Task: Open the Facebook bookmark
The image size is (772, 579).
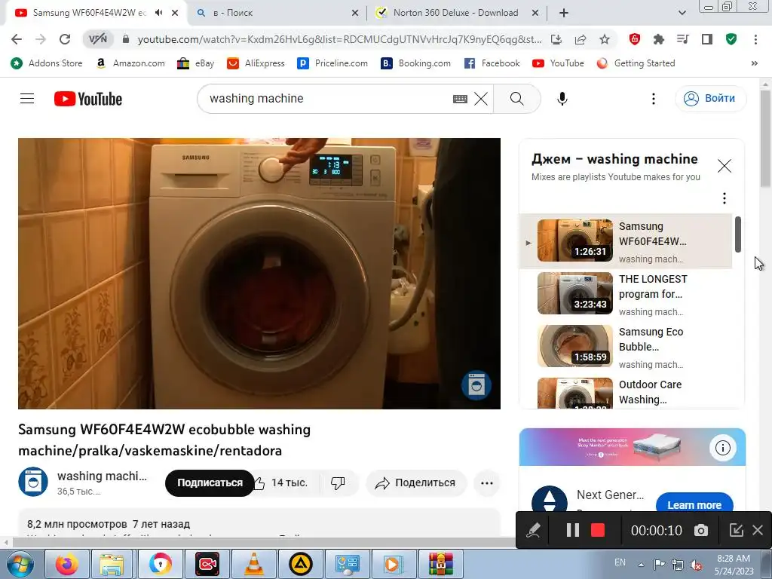Action: (492, 63)
